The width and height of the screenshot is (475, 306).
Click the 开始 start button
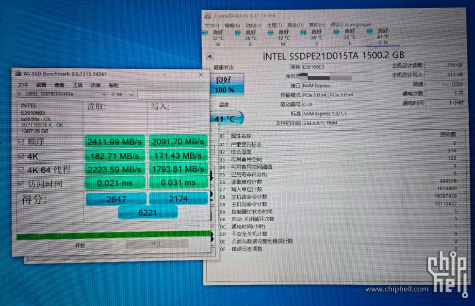80,245
